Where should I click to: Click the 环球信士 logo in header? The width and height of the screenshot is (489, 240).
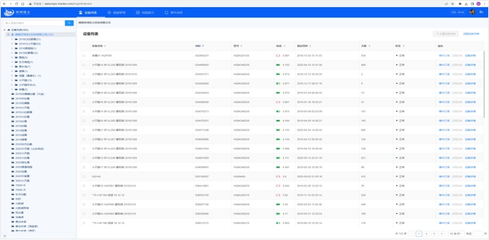tap(17, 12)
